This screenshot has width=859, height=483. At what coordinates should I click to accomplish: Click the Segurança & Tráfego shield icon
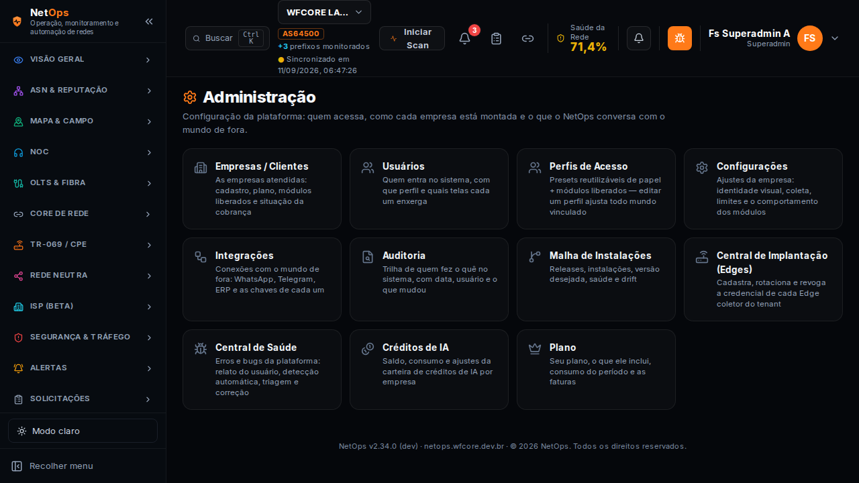(18, 337)
